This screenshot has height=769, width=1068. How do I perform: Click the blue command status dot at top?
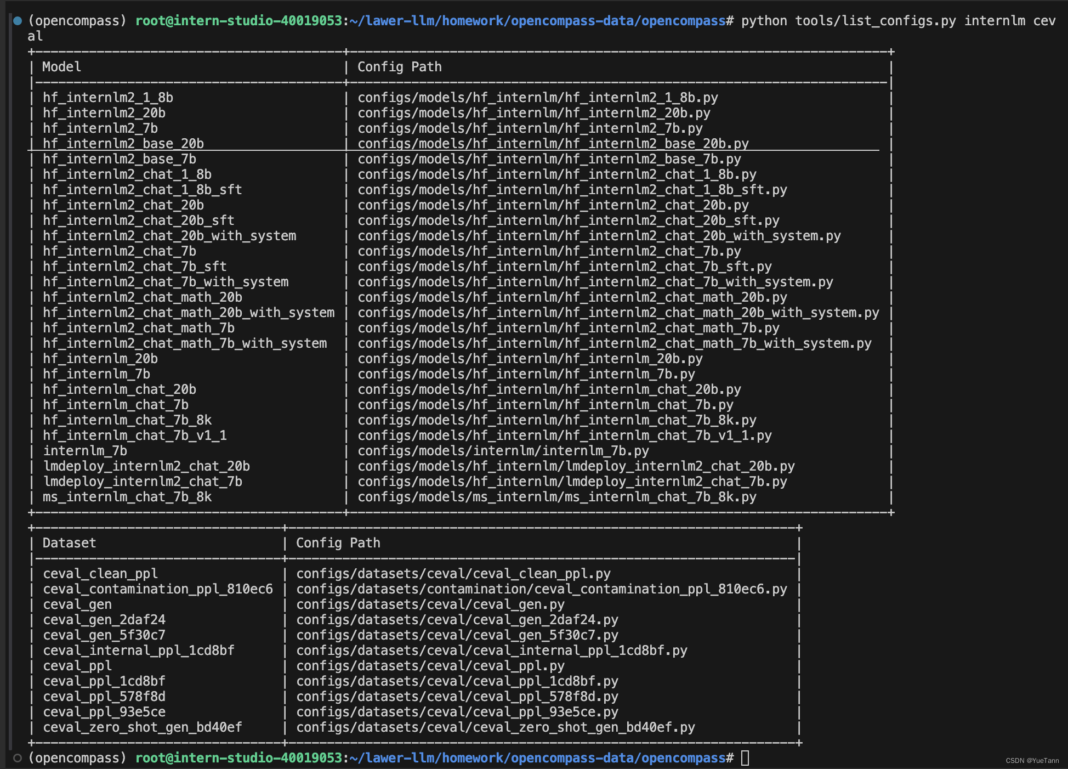(18, 21)
